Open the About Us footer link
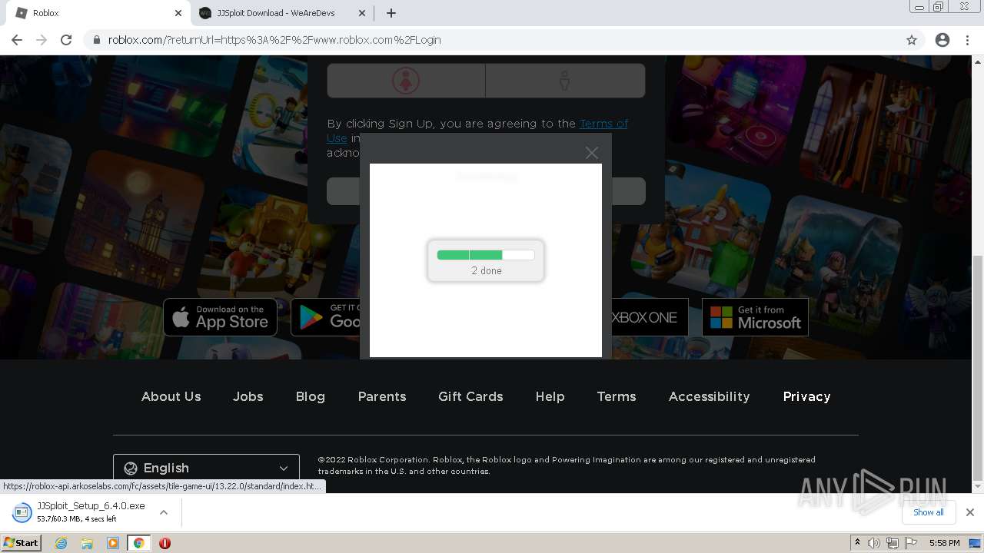 (x=171, y=396)
